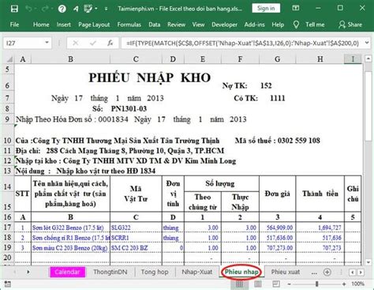
Task: Switch to the Formulas tab
Action: coord(129,24)
